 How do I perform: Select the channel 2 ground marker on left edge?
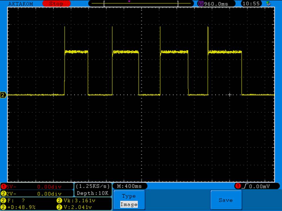pos(3,95)
